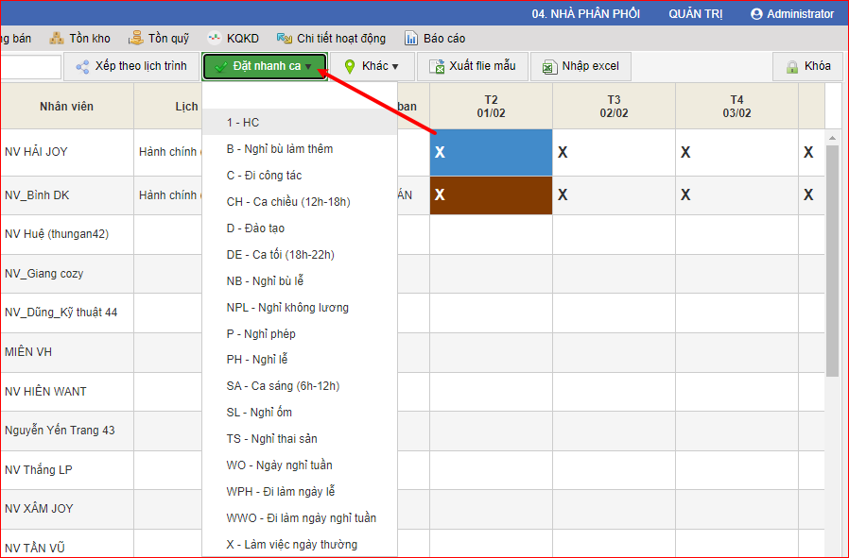Open the Đặt nhanh ca dropdown arrow

coord(308,66)
